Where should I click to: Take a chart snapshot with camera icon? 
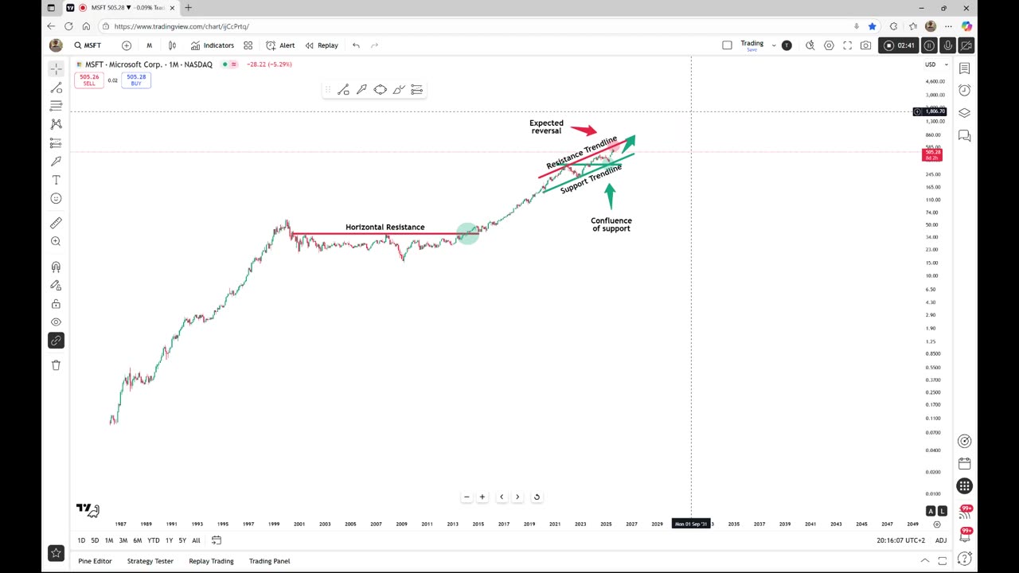(x=865, y=45)
